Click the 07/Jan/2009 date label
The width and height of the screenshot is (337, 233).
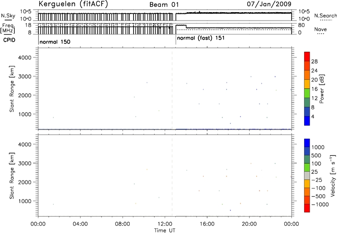click(x=269, y=4)
